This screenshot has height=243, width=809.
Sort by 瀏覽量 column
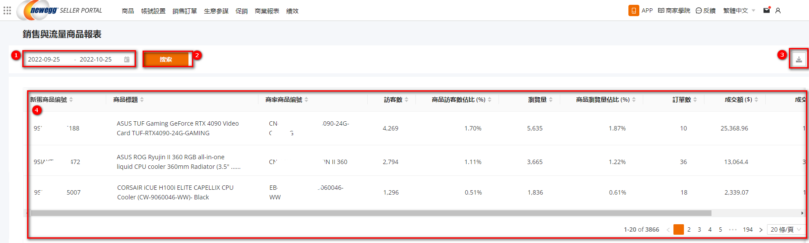(x=540, y=100)
